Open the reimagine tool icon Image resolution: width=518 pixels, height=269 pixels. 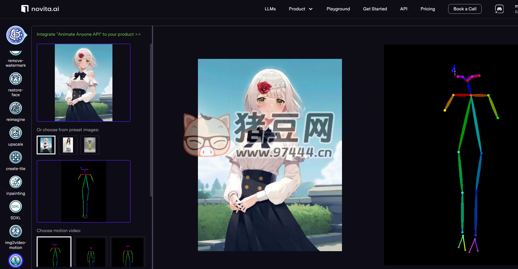[x=16, y=108]
